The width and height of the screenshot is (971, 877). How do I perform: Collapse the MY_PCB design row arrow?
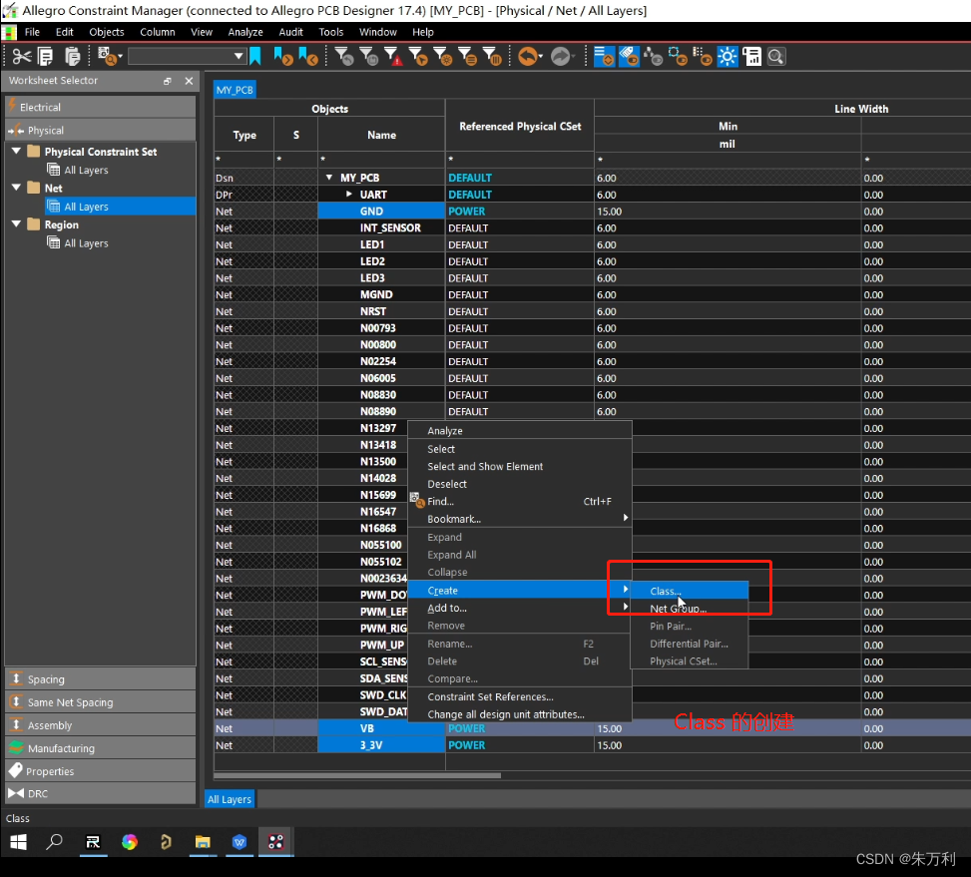coord(329,178)
